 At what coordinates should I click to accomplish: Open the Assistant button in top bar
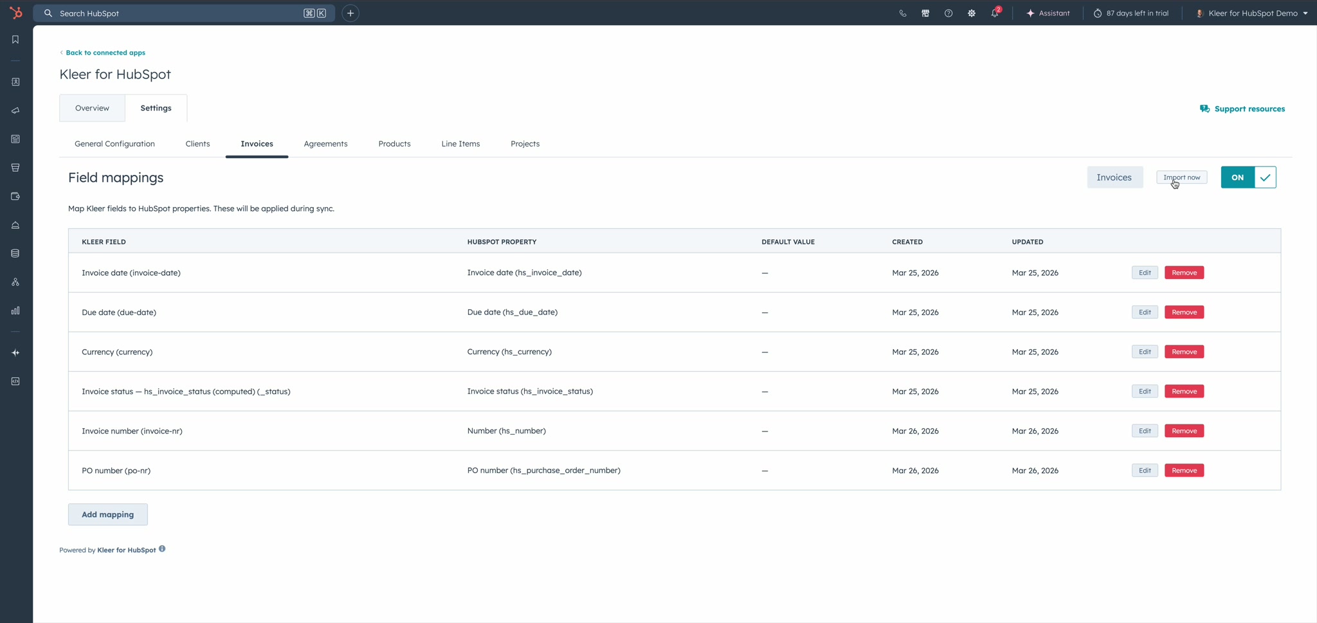[1048, 13]
